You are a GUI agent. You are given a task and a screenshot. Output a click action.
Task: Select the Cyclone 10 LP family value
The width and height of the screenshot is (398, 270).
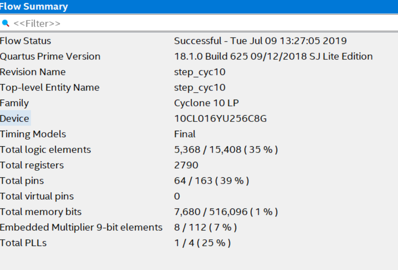click(x=206, y=103)
